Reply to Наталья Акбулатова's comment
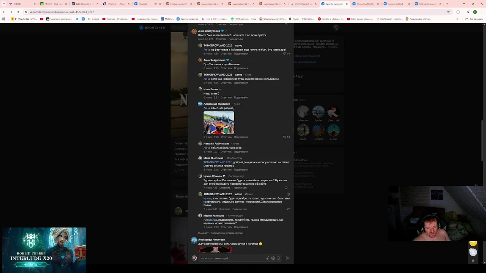Screen dimensions: 486x273 [x=226, y=152]
